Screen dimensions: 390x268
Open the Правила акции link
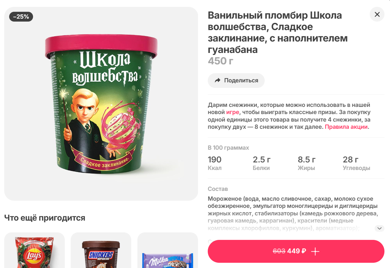(x=346, y=127)
